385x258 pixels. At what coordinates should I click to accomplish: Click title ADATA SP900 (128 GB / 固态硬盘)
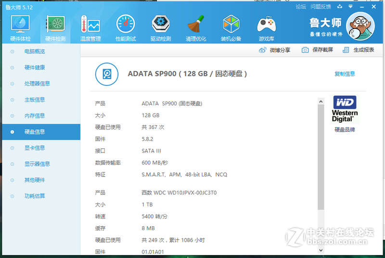(x=187, y=74)
